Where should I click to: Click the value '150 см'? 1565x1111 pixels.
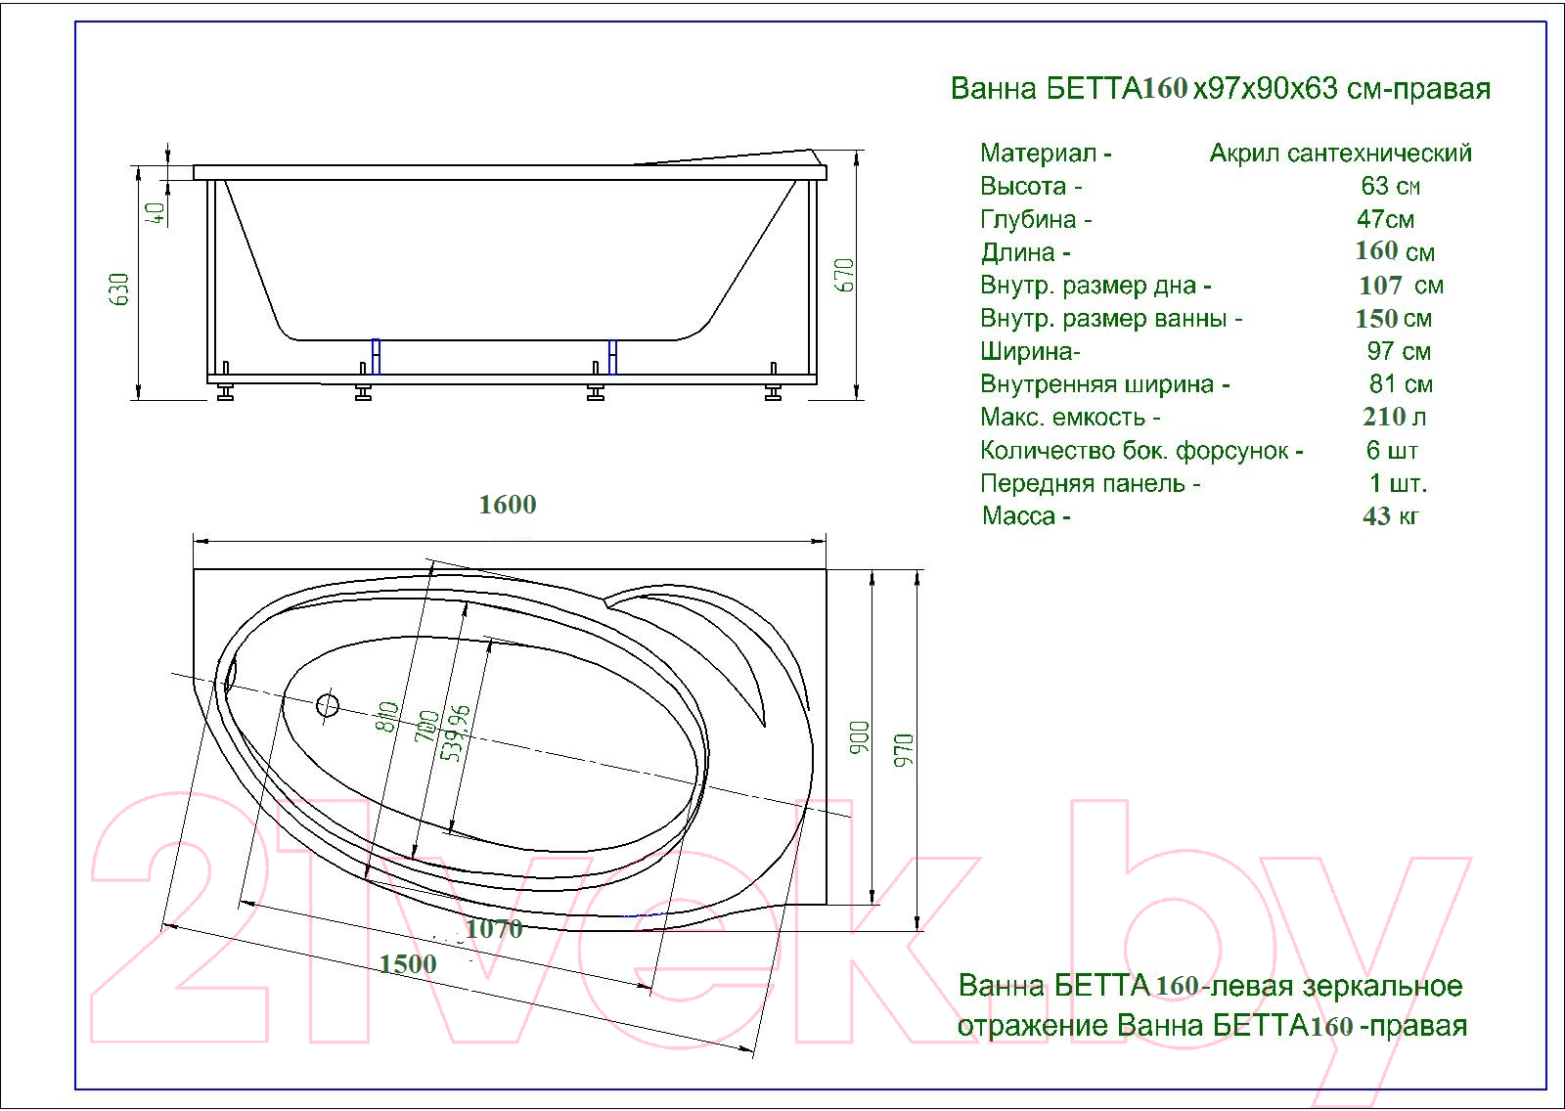click(1394, 319)
